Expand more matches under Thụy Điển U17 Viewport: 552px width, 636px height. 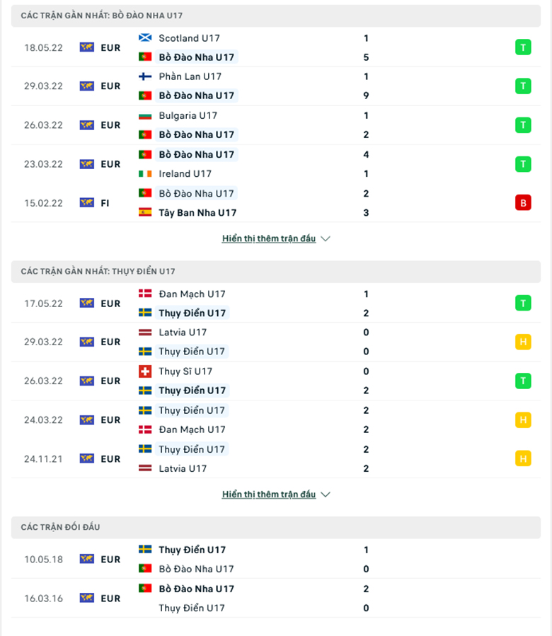pos(269,495)
